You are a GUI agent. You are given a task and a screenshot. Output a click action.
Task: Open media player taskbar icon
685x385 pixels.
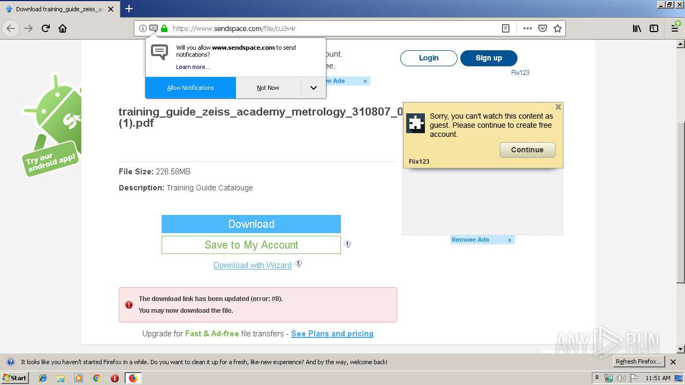tap(79, 378)
